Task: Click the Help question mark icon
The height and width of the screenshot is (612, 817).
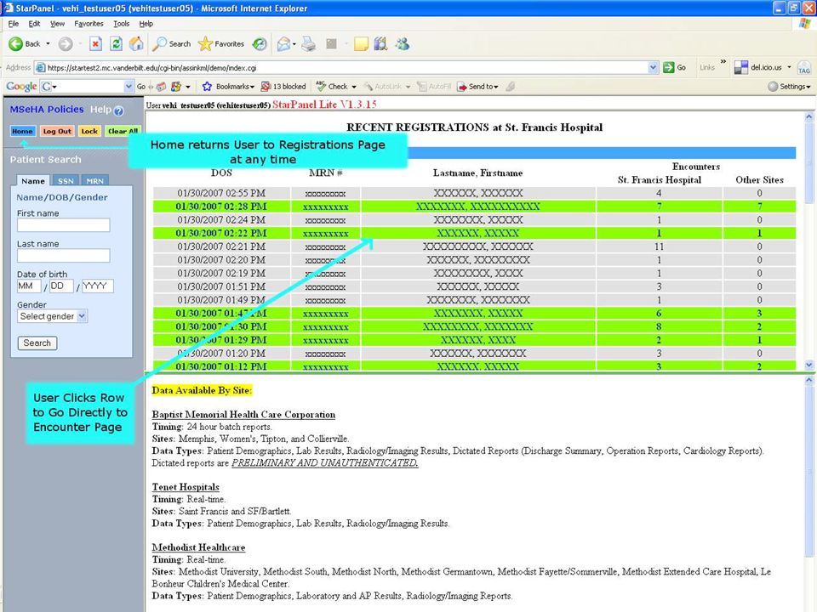Action: click(119, 110)
